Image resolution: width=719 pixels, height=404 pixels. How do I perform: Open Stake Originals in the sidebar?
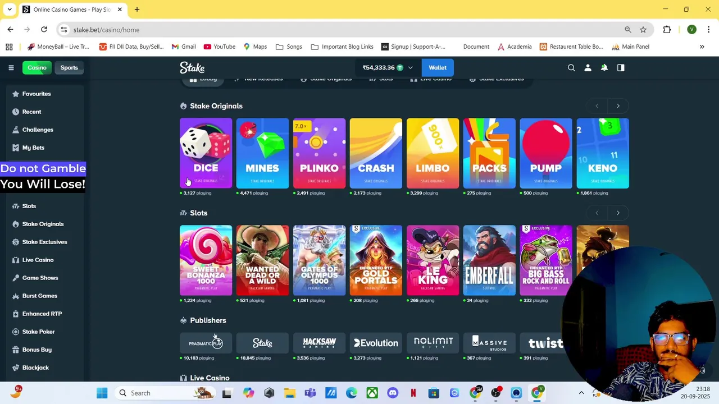43,224
